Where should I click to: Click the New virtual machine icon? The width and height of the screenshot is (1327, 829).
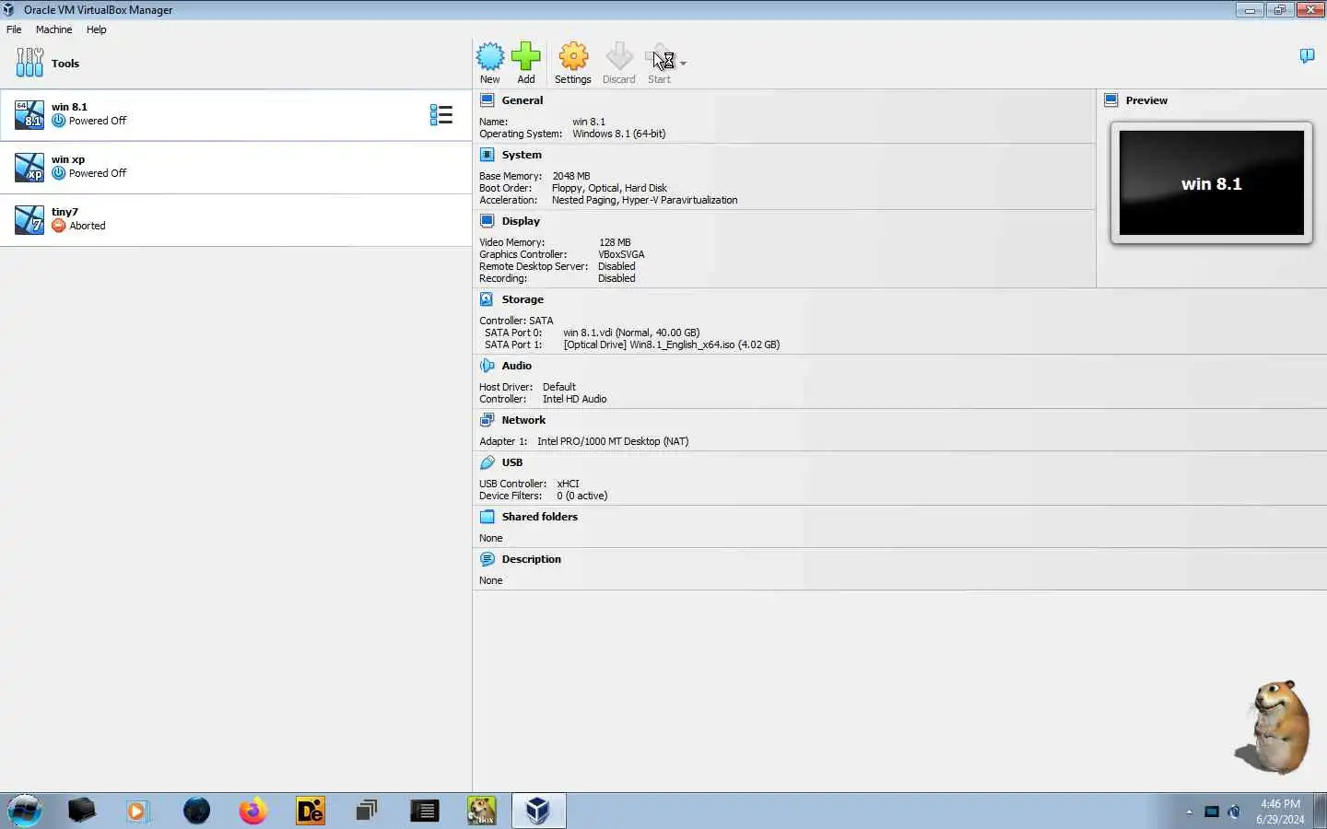coord(490,56)
